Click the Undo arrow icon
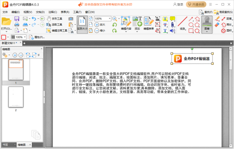 coord(34,19)
